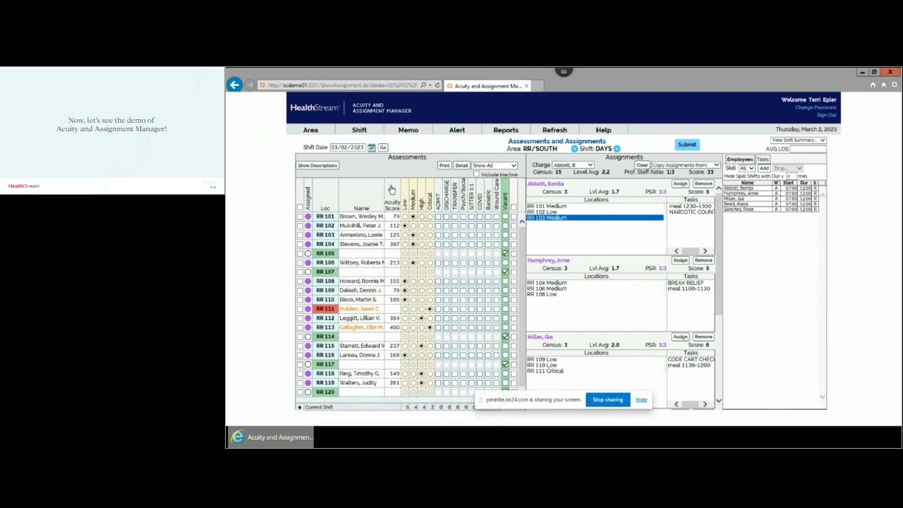Check the ADMIT box for RR 101
Screen dimensions: 903x508
coord(438,217)
